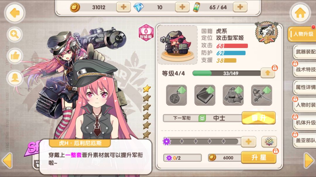The image size is (316, 177).
Task: Click the 升星 star-up button
Action: [x=259, y=157]
